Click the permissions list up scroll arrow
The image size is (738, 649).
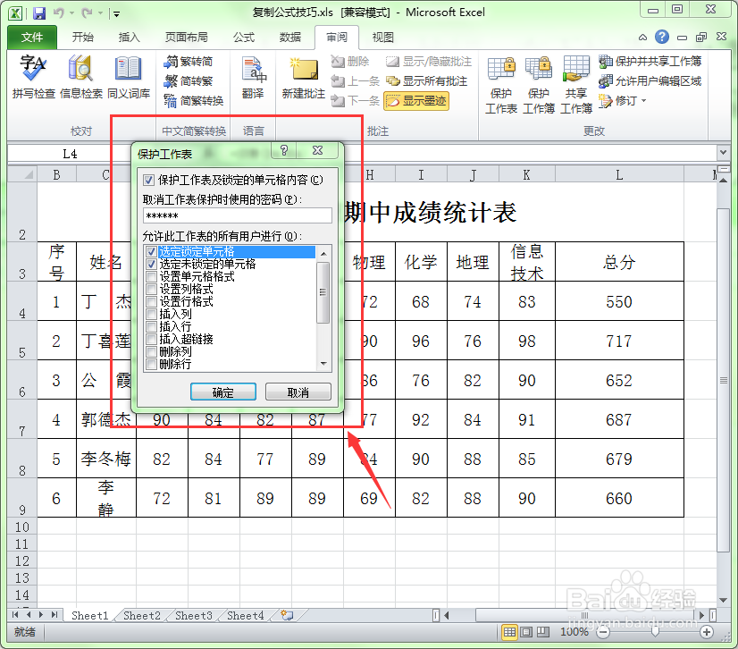[323, 254]
